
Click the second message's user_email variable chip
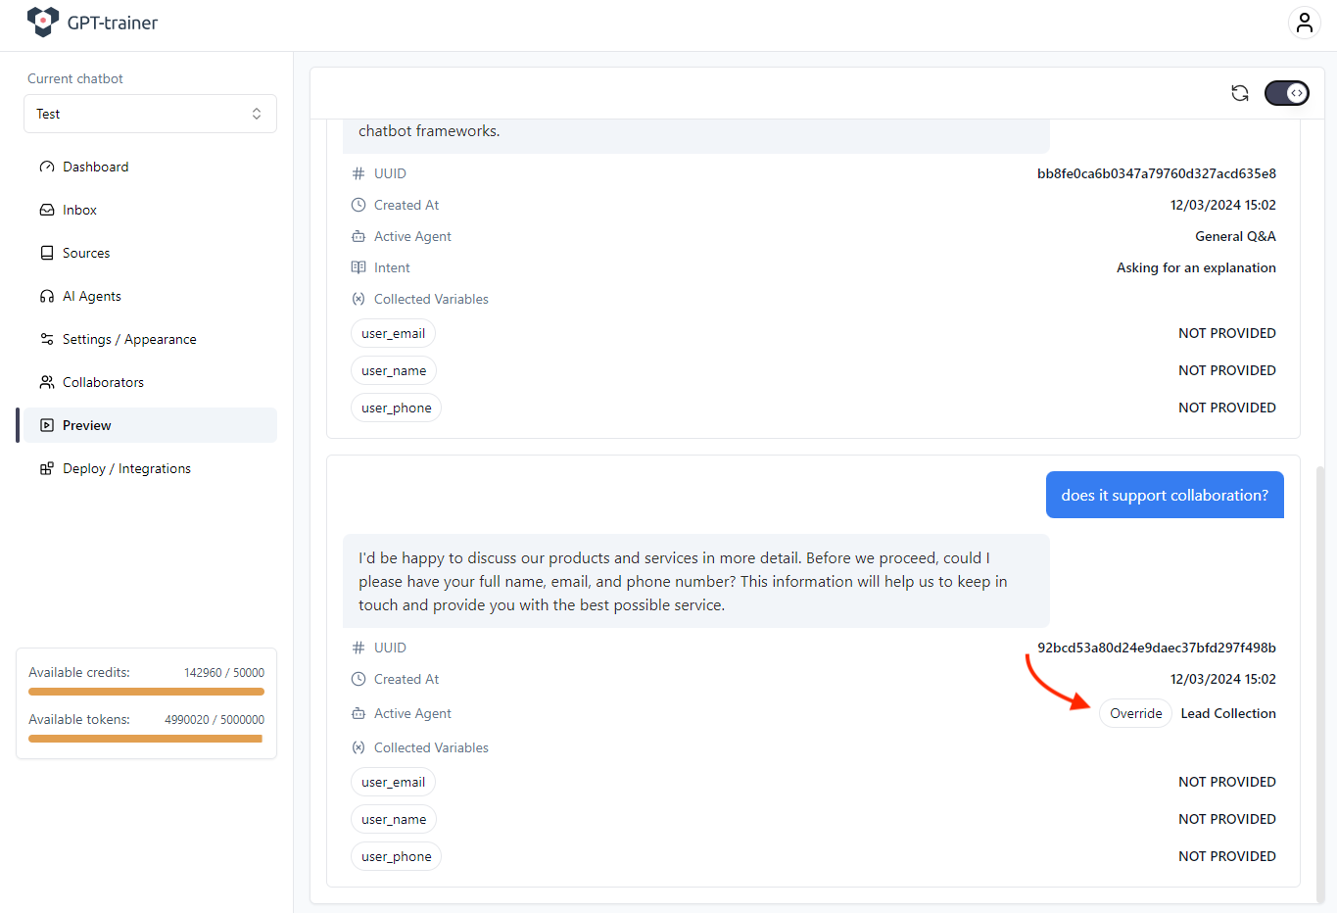[x=393, y=782]
